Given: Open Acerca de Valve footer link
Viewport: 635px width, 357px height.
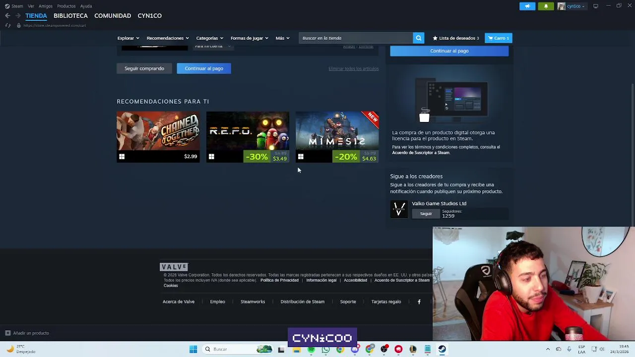Looking at the screenshot, I should pyautogui.click(x=179, y=301).
